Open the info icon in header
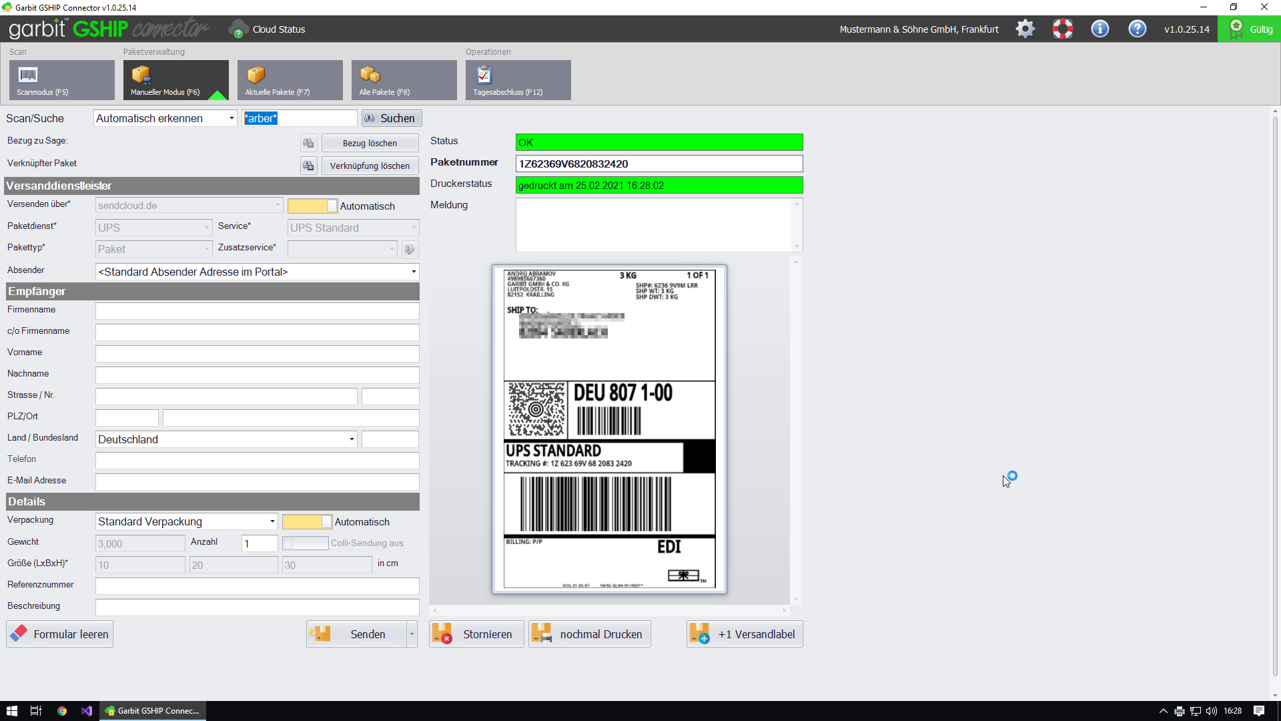Viewport: 1281px width, 721px height. [x=1100, y=29]
